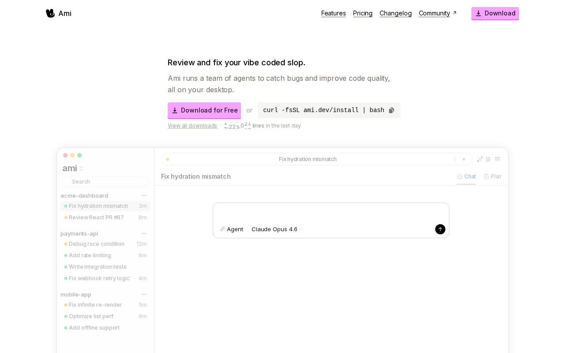This screenshot has height=353, width=565.
Task: Open the Review React PR #87 task
Action: coord(105,218)
